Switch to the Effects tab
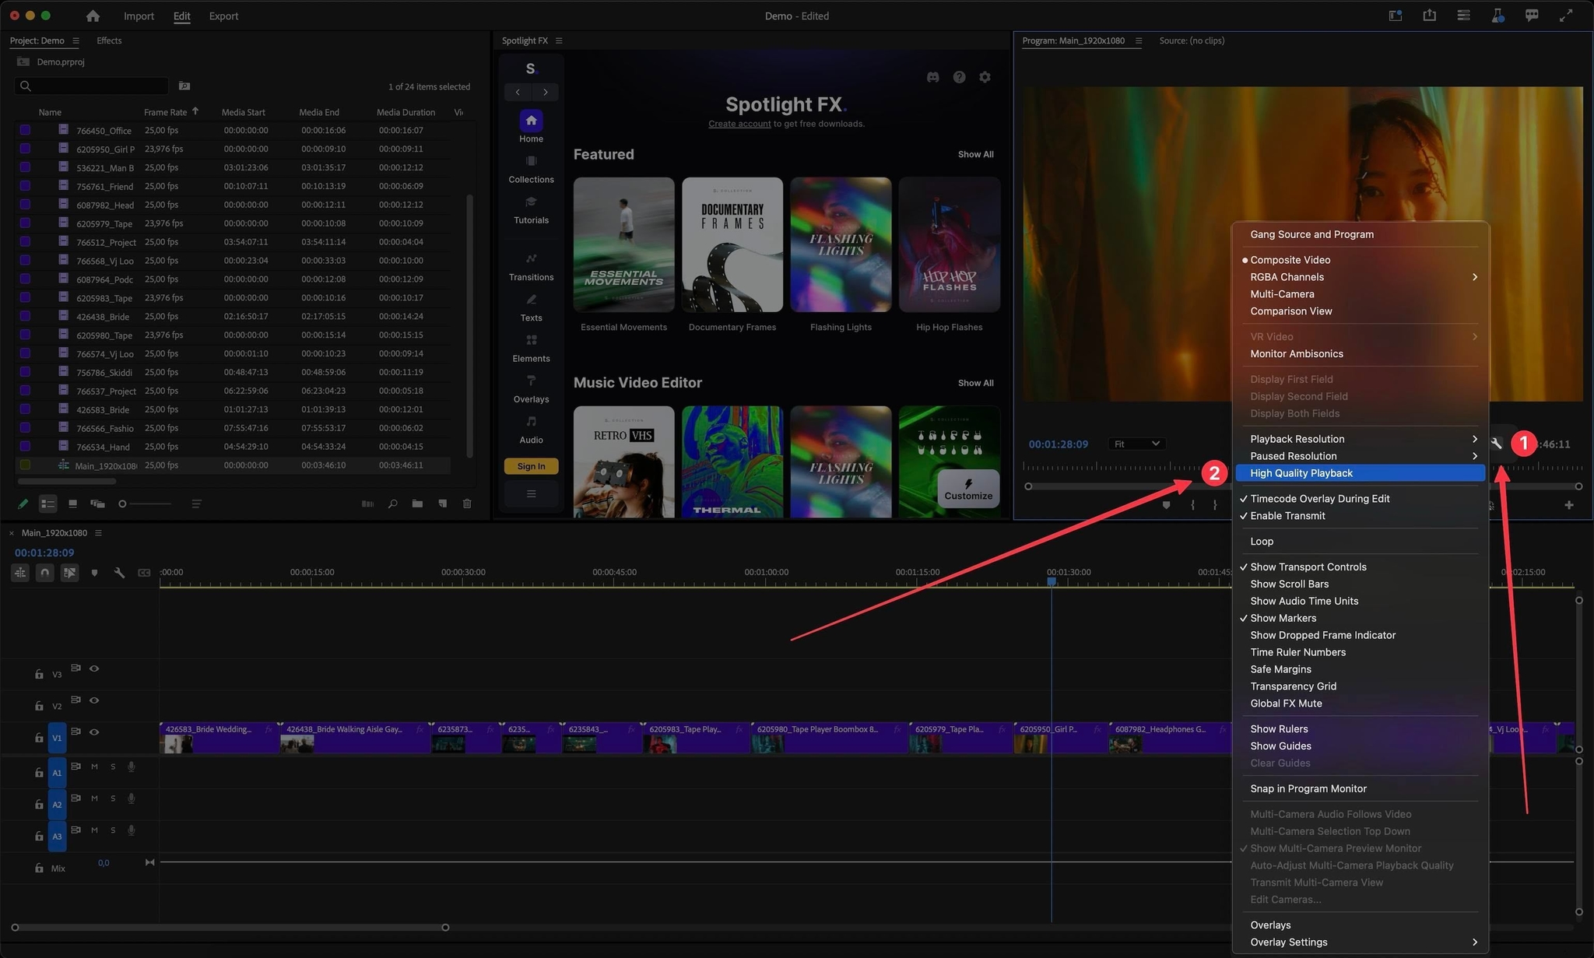Viewport: 1594px width, 958px height. (x=109, y=40)
